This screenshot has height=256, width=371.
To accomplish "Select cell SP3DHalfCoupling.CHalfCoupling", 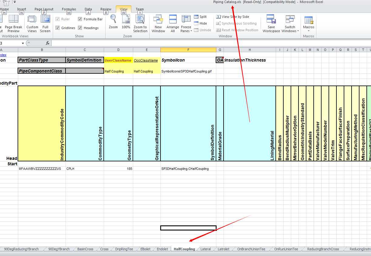I will pos(188,169).
